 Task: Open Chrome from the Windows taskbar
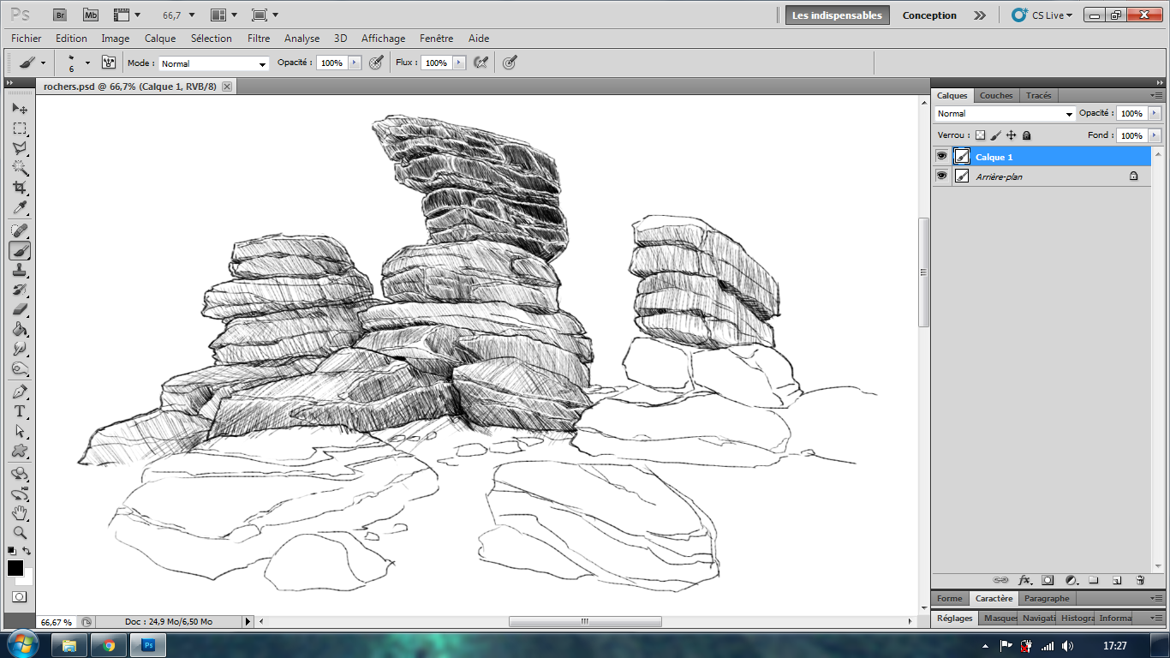pyautogui.click(x=109, y=645)
